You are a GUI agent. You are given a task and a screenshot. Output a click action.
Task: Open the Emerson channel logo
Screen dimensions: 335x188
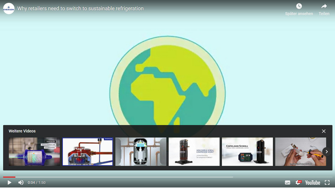point(9,8)
